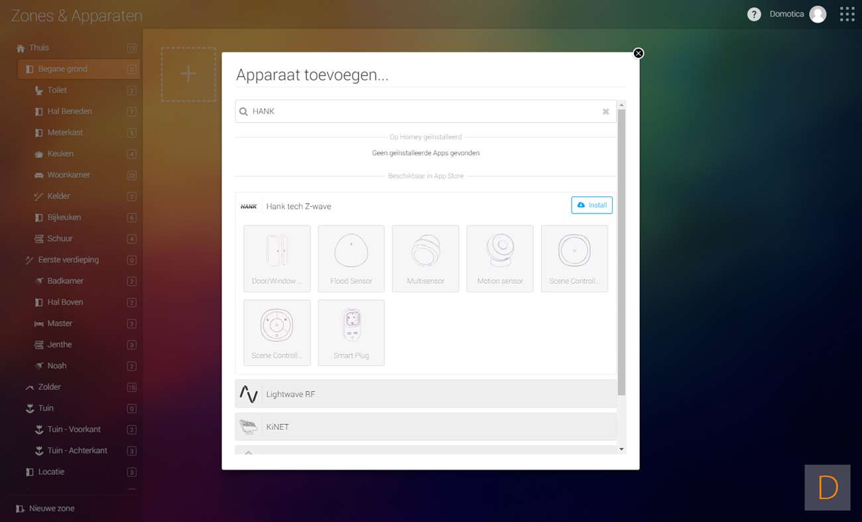Click the Kelder stairs icon

pos(39,196)
